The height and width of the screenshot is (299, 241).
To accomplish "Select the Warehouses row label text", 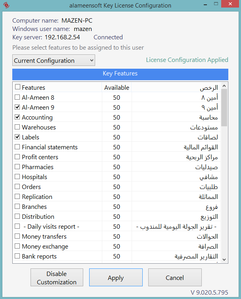I will point(39,127).
